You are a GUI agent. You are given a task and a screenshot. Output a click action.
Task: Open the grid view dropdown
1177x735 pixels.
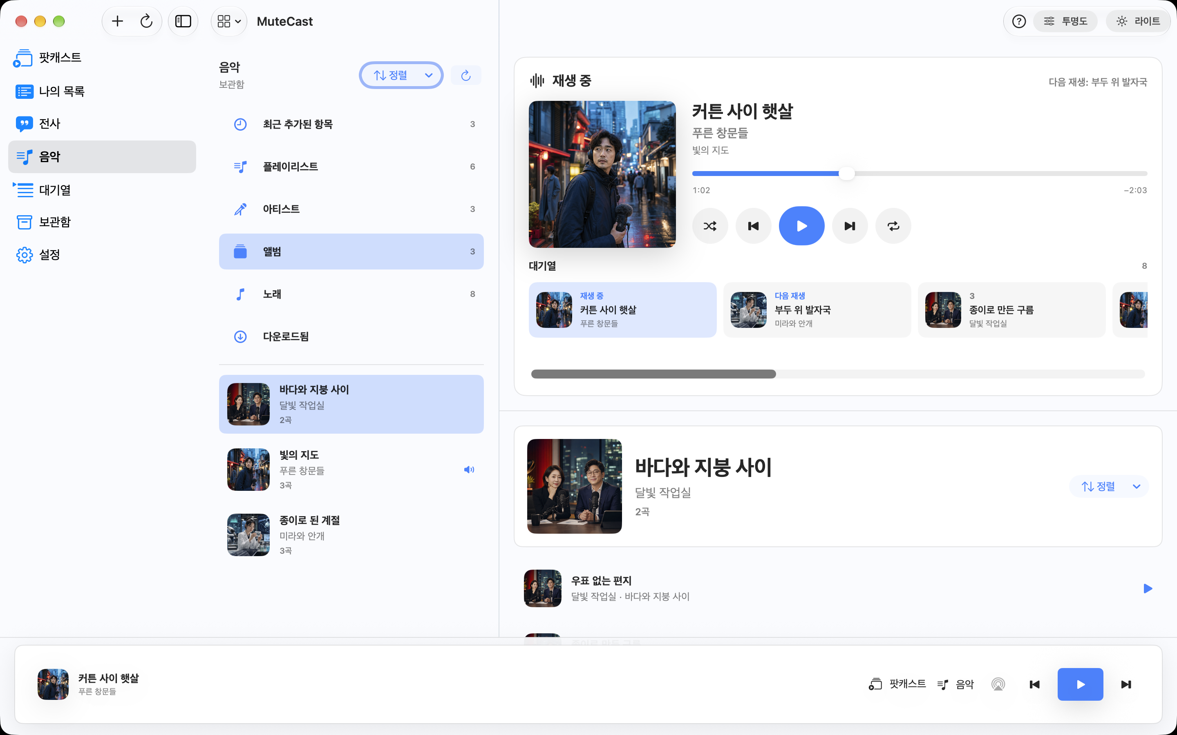[229, 21]
